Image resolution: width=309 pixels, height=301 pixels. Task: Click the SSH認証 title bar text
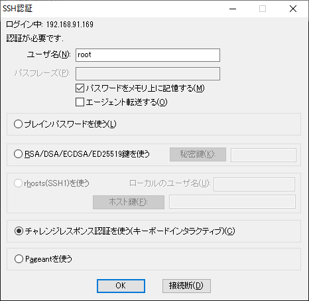(x=18, y=9)
